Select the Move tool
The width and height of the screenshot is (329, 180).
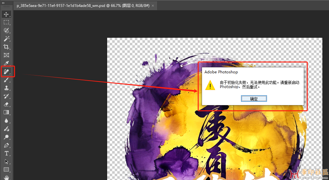[x=6, y=14]
